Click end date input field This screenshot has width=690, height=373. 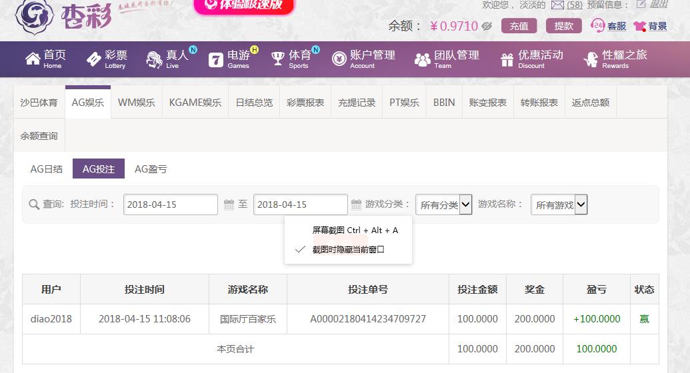[301, 204]
